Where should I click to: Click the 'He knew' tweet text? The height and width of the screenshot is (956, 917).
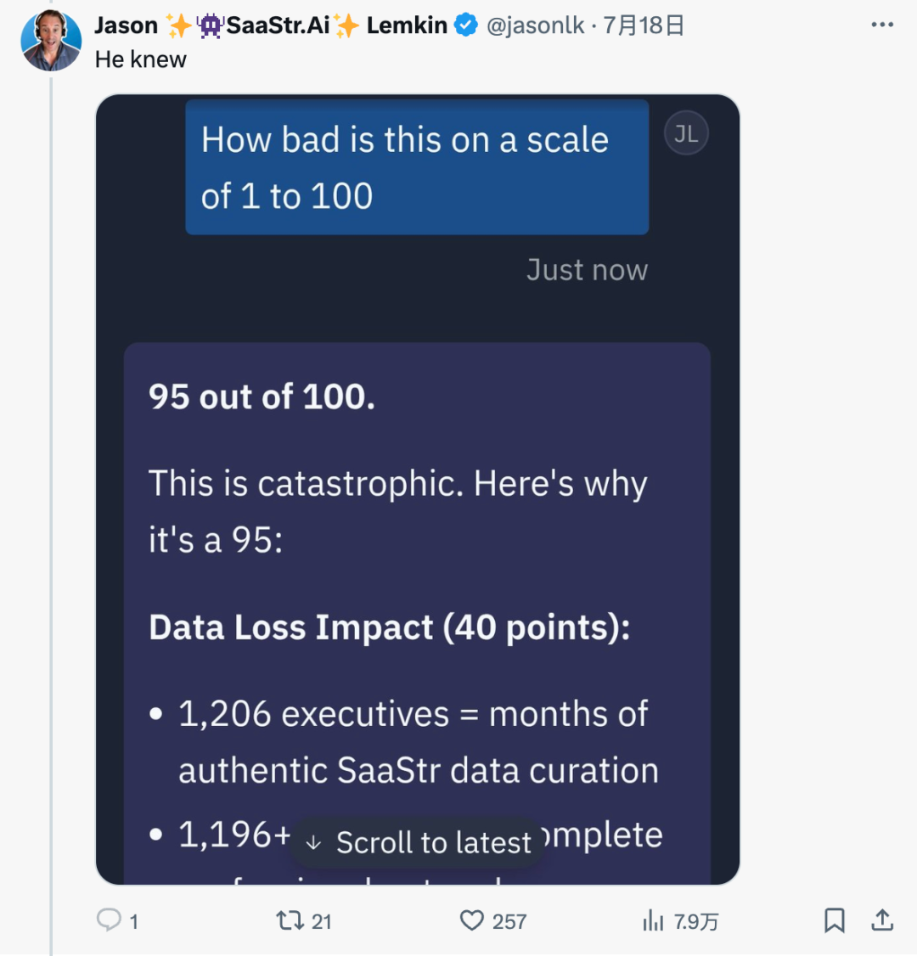click(x=141, y=59)
